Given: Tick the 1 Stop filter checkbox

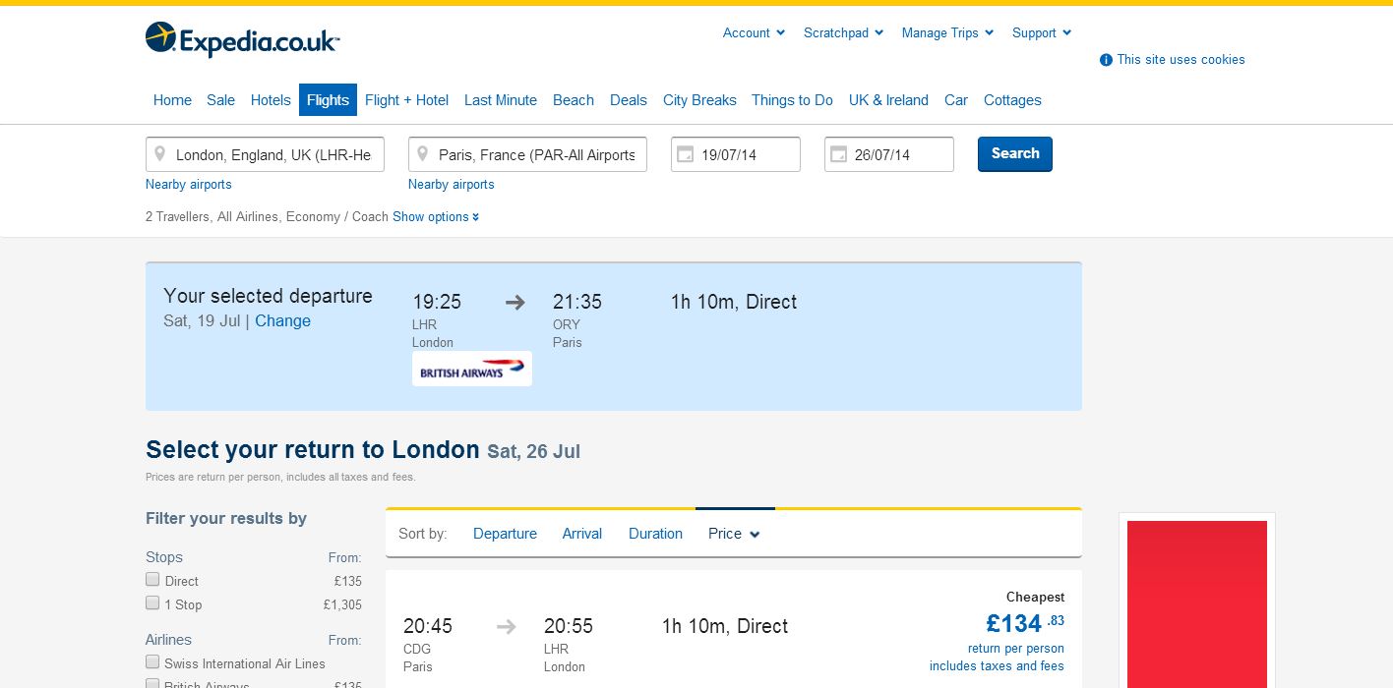Looking at the screenshot, I should click(x=152, y=603).
